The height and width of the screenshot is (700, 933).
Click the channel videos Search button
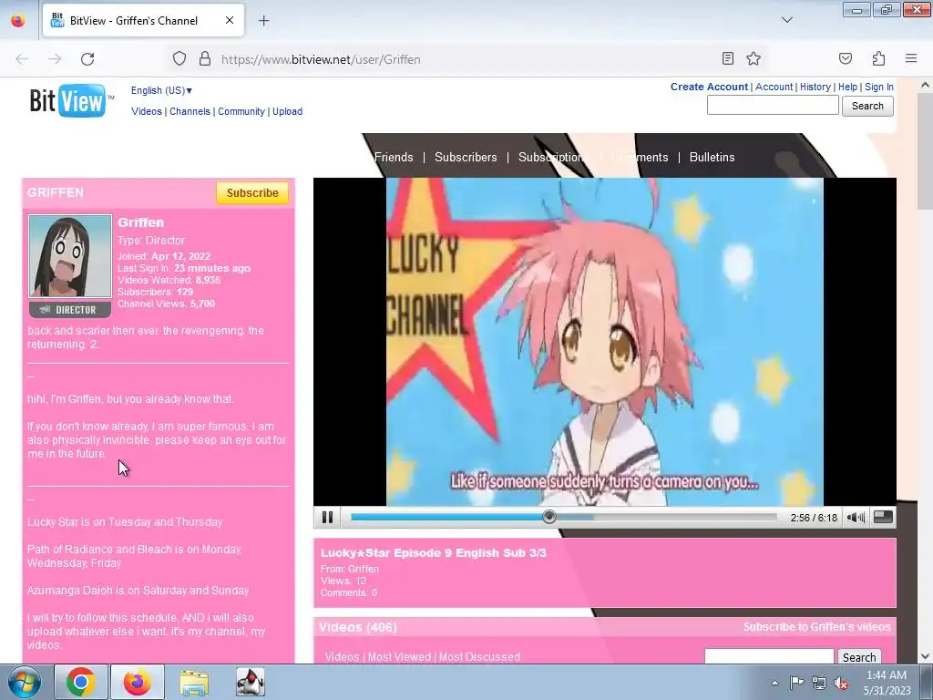point(858,656)
